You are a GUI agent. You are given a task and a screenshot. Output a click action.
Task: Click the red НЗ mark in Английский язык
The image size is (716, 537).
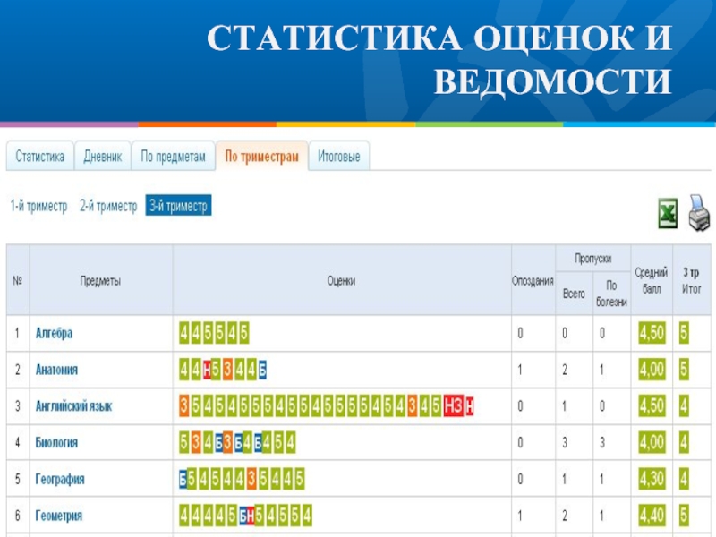point(454,406)
